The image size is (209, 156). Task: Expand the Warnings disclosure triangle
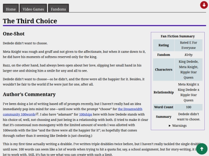pos(170,126)
